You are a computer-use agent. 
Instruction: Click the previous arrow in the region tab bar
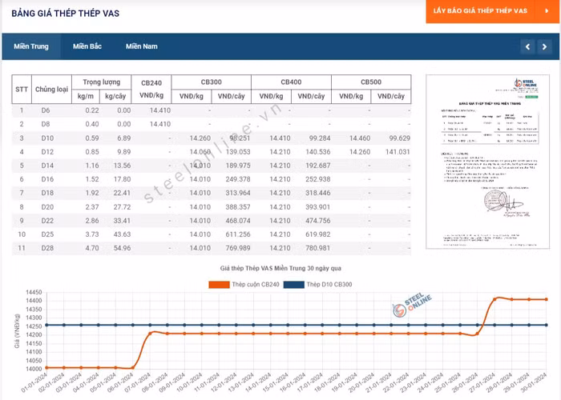click(527, 47)
